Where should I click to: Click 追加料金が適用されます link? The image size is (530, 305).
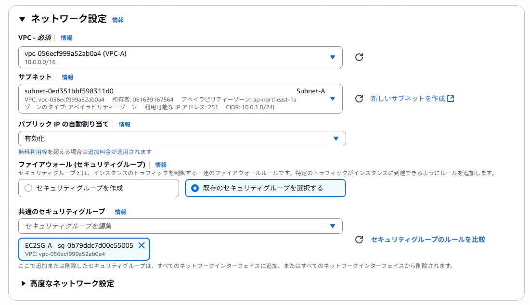pos(120,152)
